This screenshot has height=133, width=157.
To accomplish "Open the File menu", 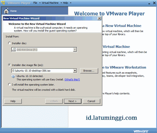I will [x=35, y=3].
